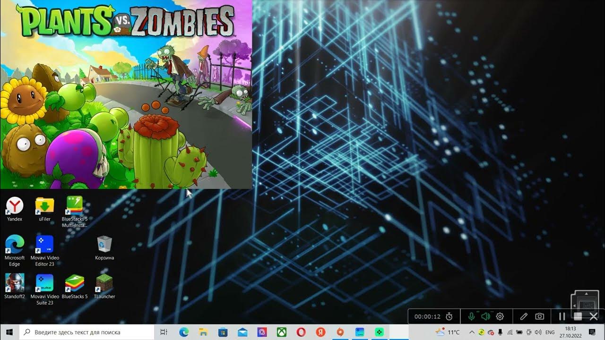Image resolution: width=605 pixels, height=340 pixels.
Task: Stop the screen recording
Action: (578, 316)
